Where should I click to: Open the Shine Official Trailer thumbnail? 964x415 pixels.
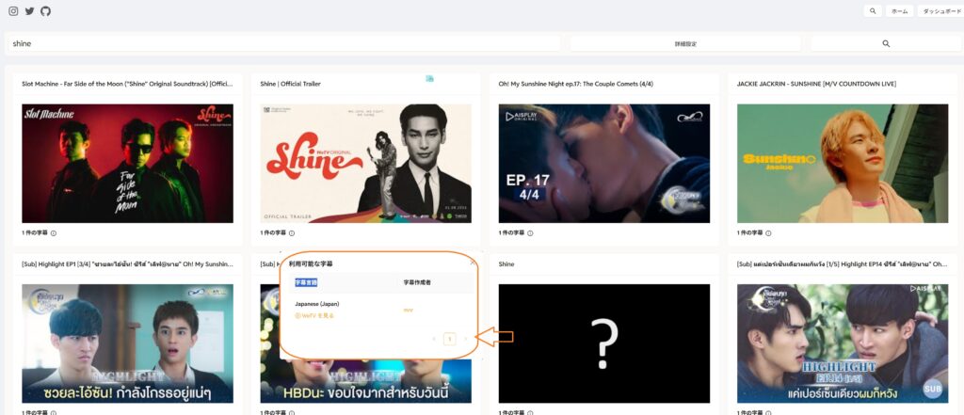[x=366, y=163]
